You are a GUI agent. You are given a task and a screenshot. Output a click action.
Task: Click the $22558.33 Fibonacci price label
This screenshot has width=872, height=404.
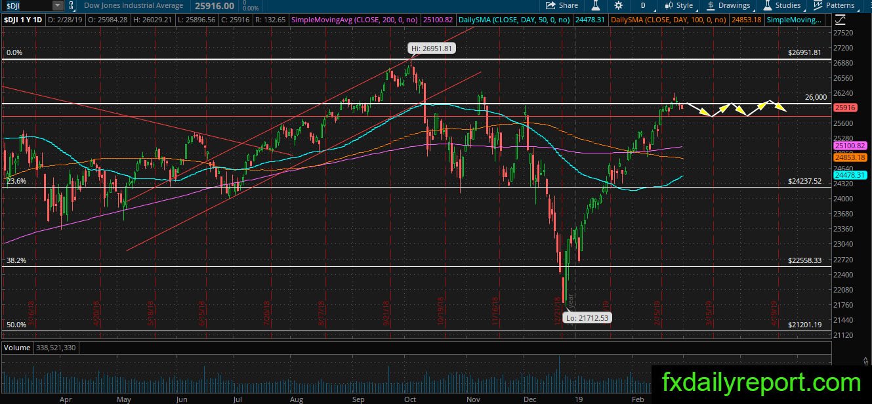tap(804, 260)
